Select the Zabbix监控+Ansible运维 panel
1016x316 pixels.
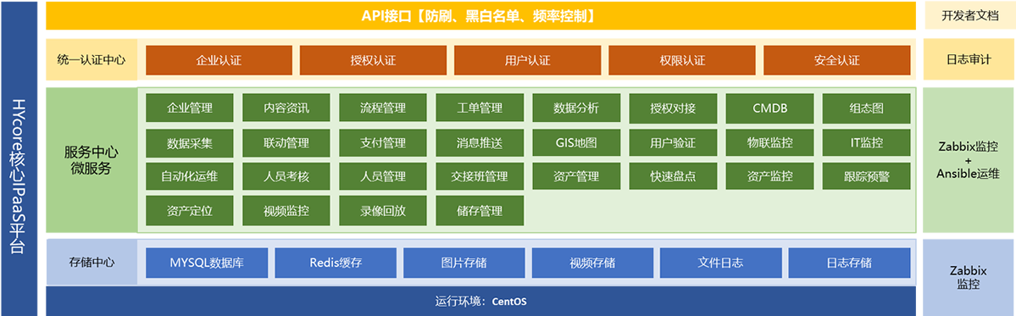tap(969, 160)
